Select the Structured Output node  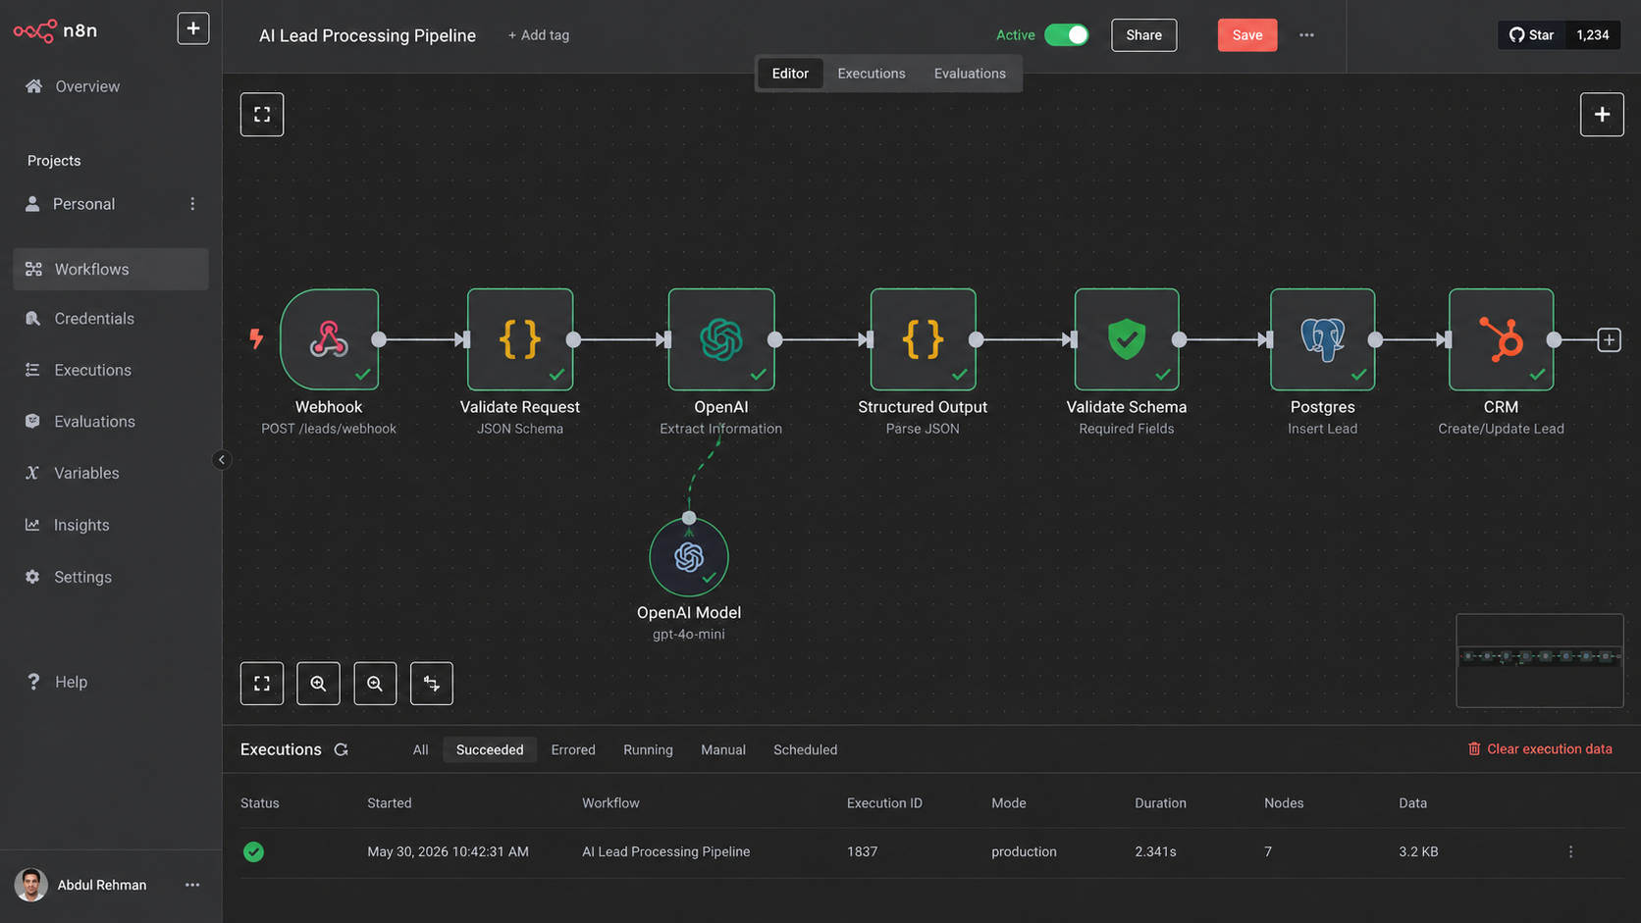click(923, 339)
